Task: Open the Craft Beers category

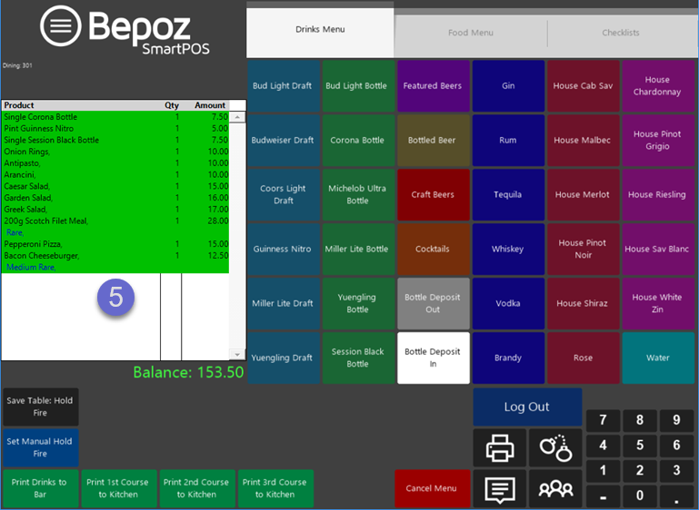Action: tap(434, 194)
